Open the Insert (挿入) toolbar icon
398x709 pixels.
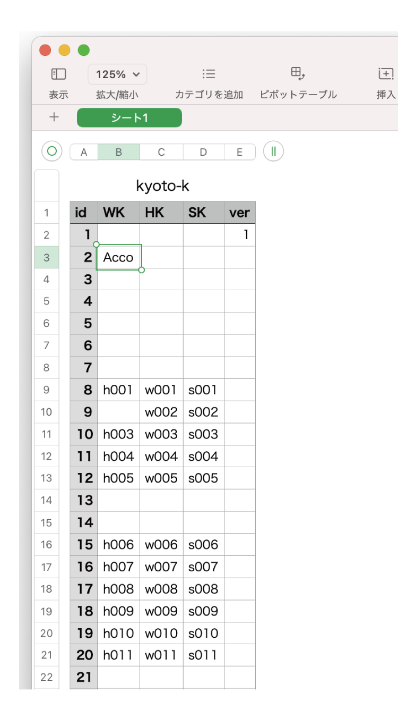click(x=386, y=74)
